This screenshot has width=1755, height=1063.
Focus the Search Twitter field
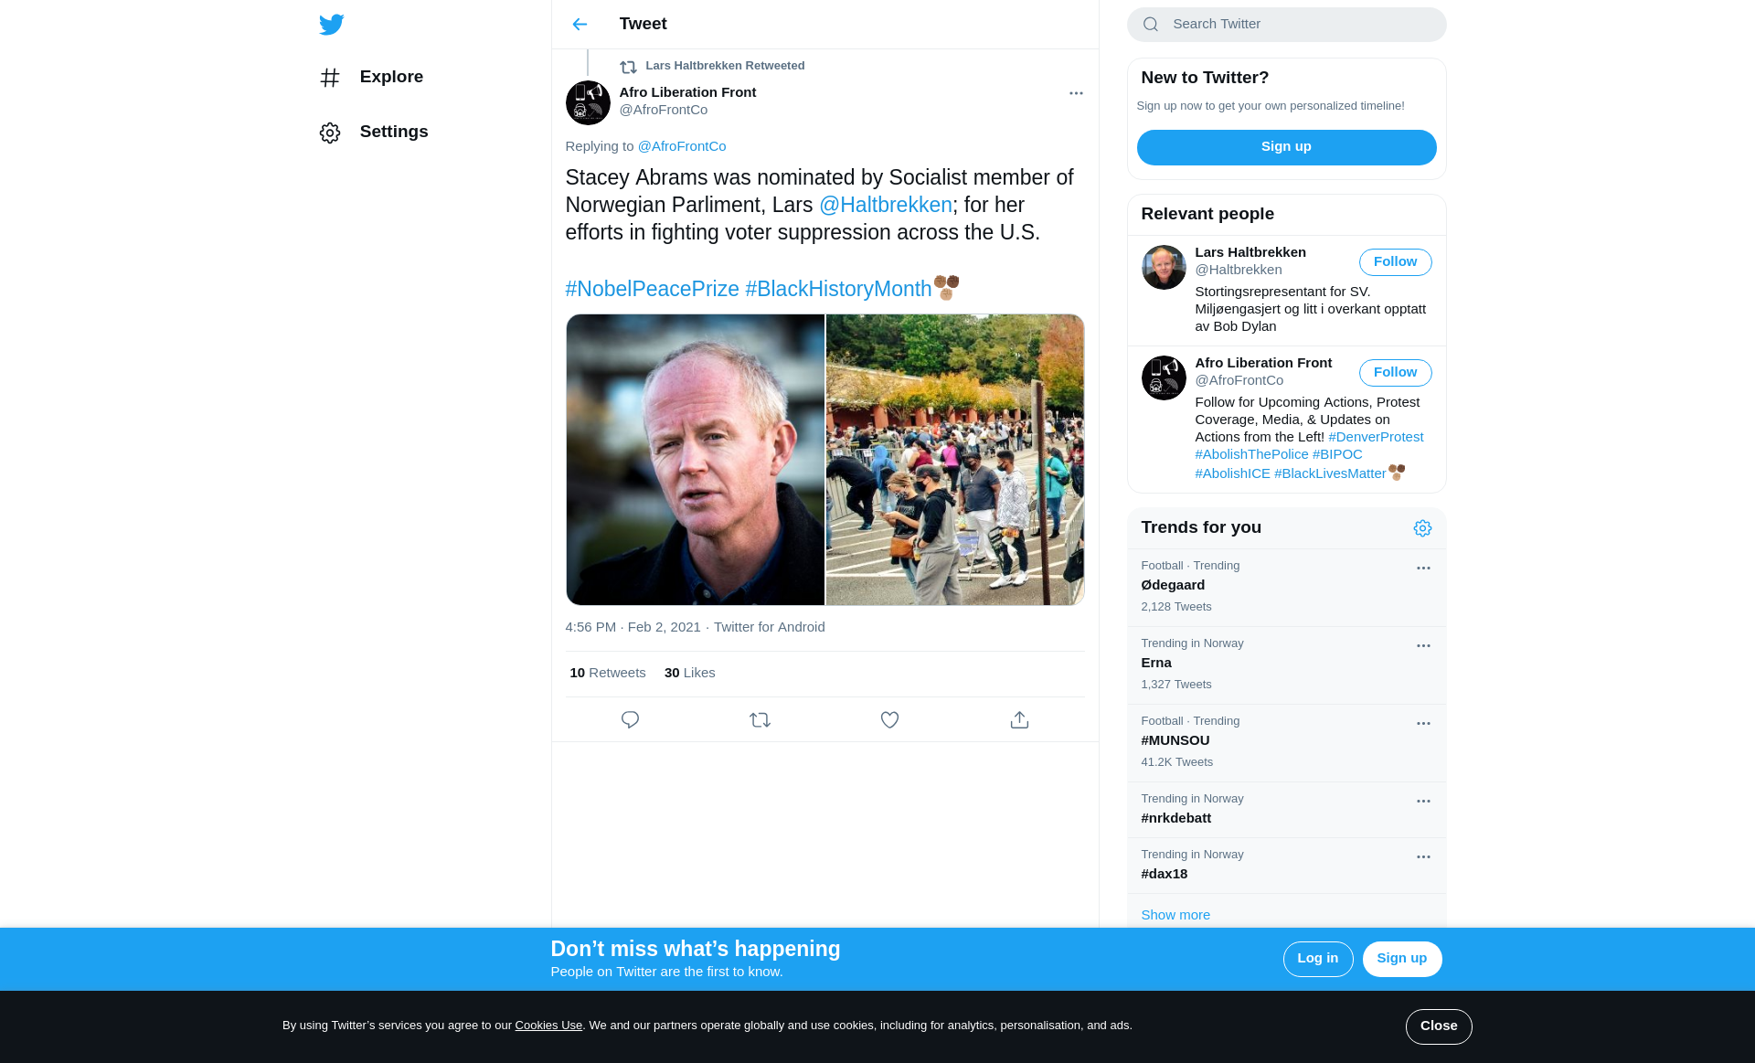pos(1286,25)
